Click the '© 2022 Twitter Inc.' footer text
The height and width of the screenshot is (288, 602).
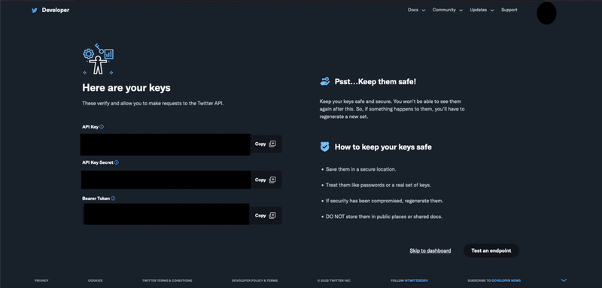coord(334,280)
